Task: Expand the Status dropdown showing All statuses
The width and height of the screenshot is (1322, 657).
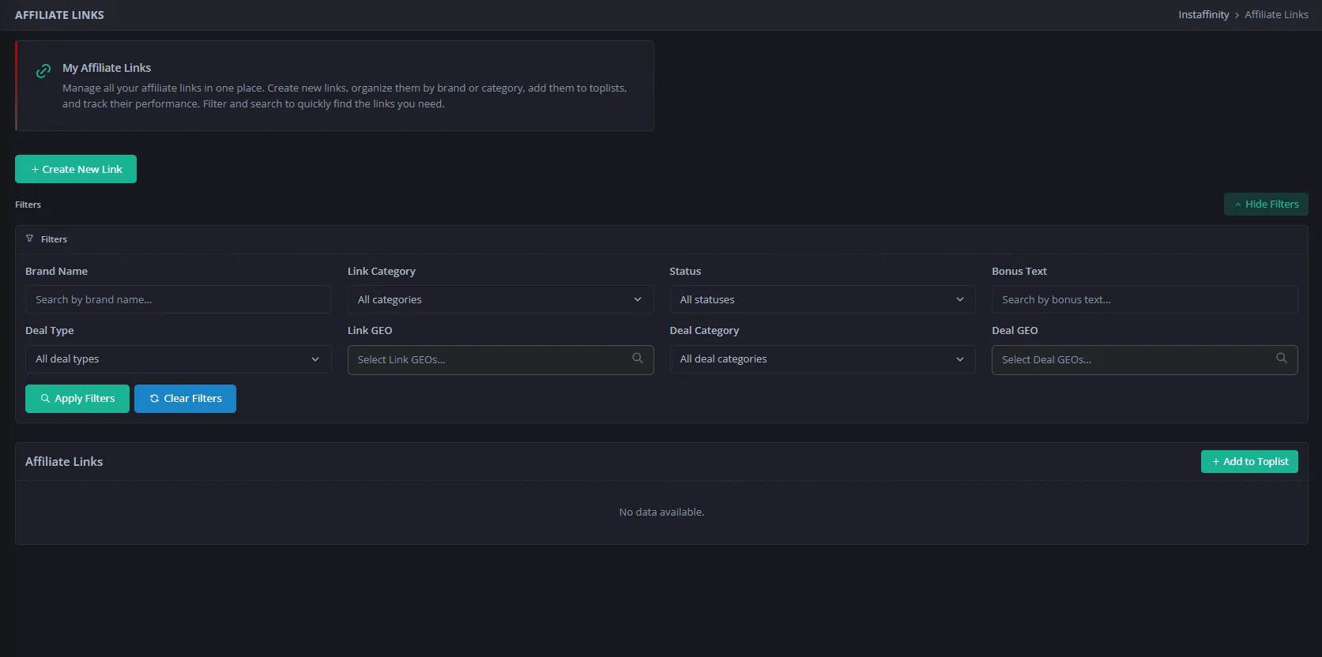Action: [822, 300]
